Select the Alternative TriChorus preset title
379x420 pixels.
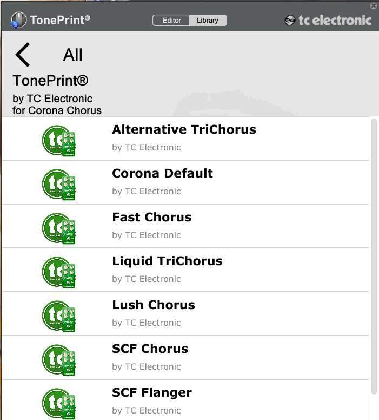[184, 130]
